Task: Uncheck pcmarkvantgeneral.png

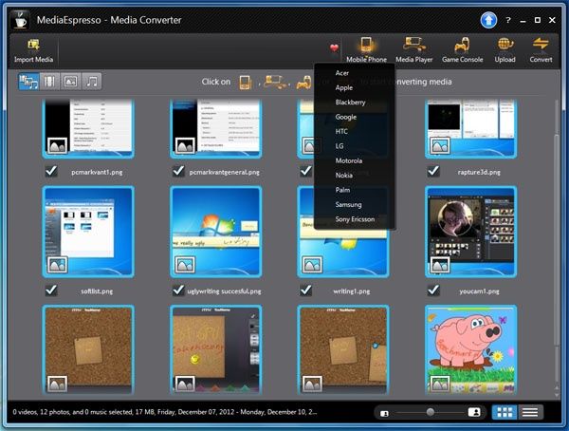Action: click(178, 171)
